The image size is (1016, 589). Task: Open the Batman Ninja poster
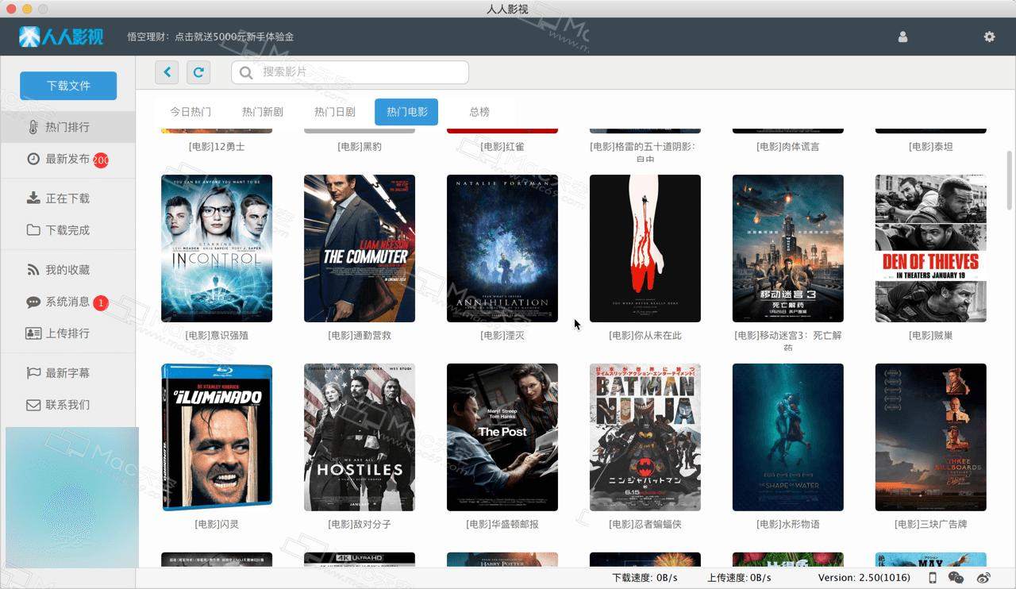645,437
